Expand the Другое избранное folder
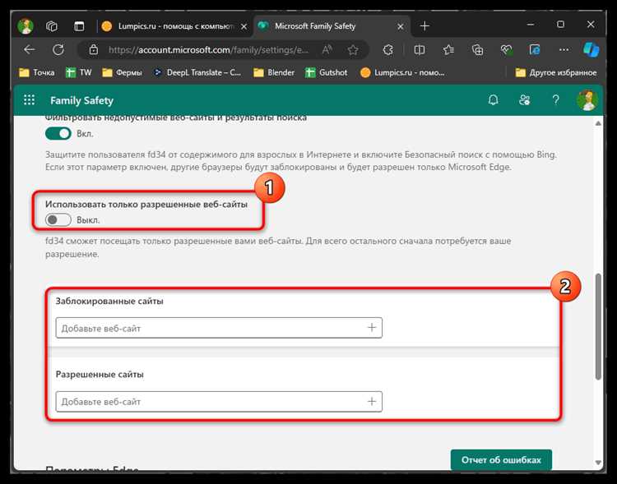Screen dimensions: 617x484 click(x=556, y=72)
